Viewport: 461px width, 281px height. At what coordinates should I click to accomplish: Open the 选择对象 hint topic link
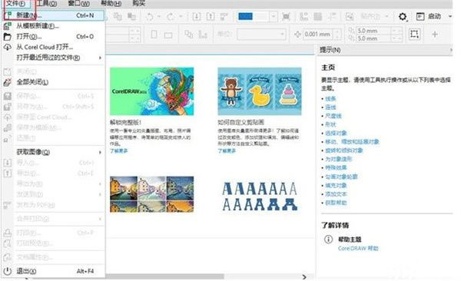pos(336,133)
